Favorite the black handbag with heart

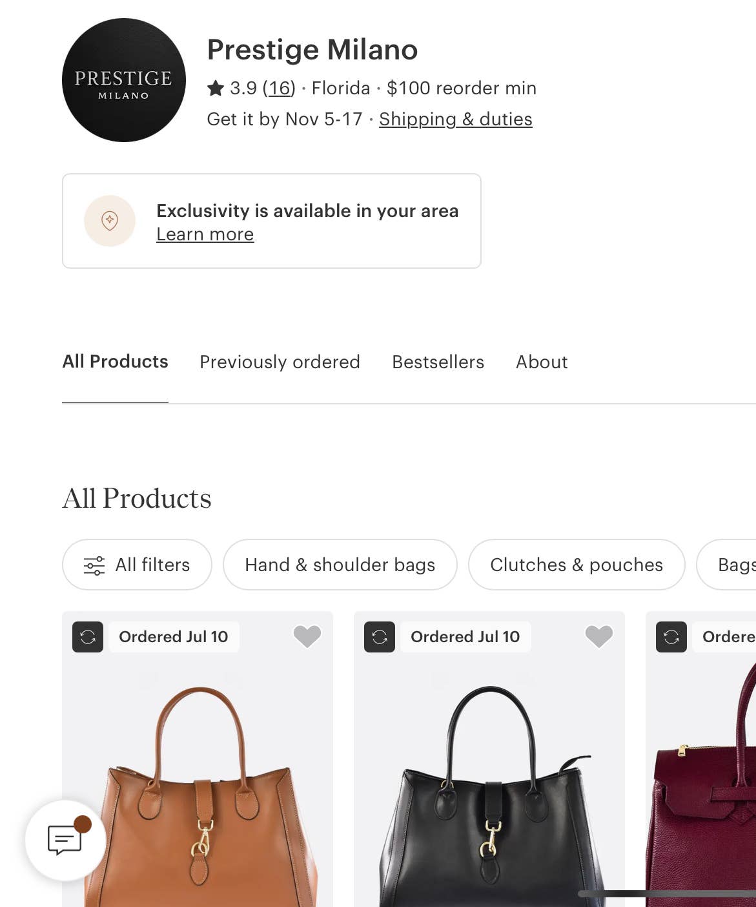(x=599, y=636)
